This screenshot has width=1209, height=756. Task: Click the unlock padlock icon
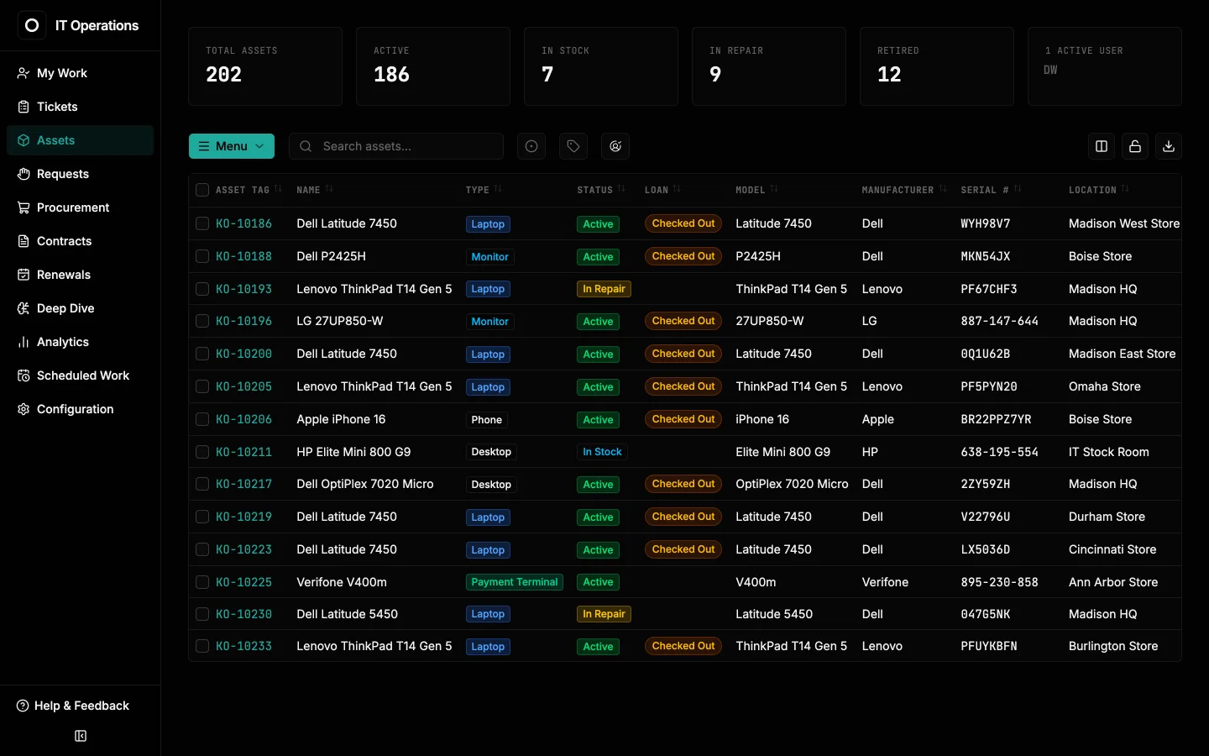tap(1135, 146)
